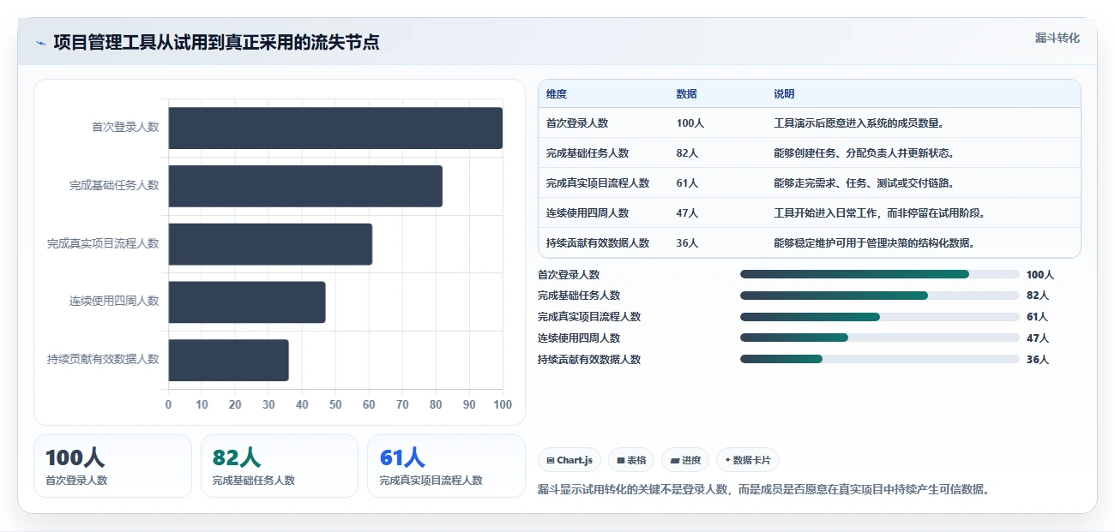1115x532 pixels.
Task: Click the 完成基础任务人数 progress bar
Action: click(879, 296)
